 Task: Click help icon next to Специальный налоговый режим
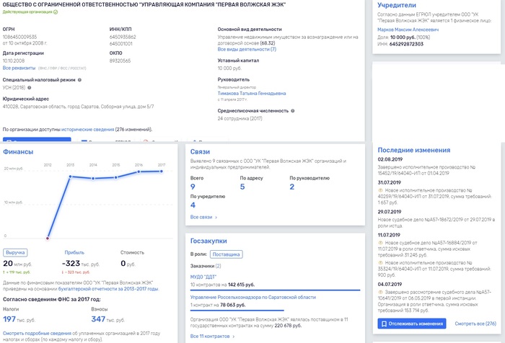click(x=79, y=79)
